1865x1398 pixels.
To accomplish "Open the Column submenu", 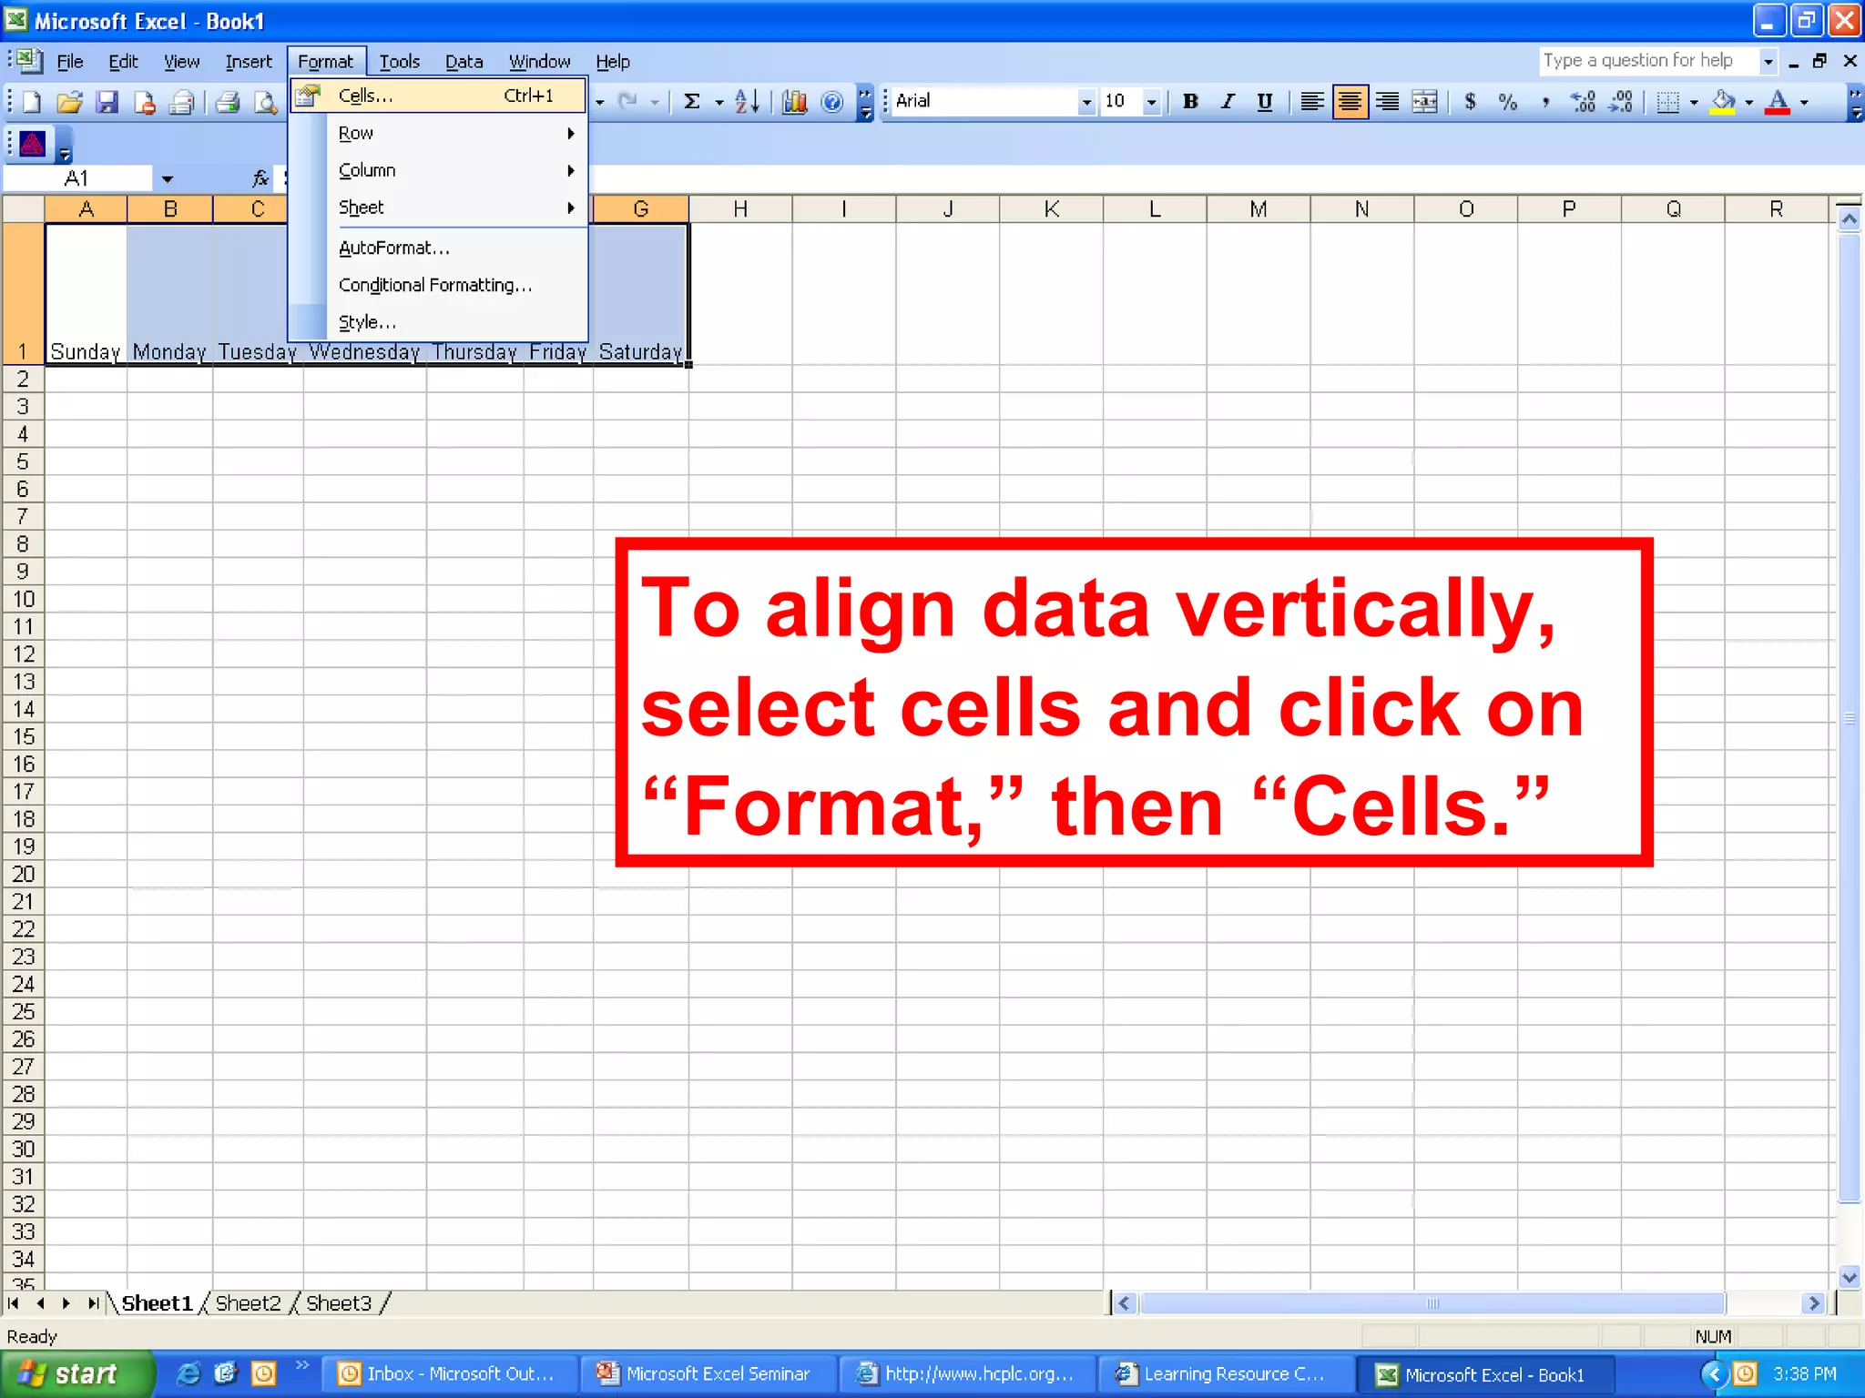I will click(x=438, y=170).
